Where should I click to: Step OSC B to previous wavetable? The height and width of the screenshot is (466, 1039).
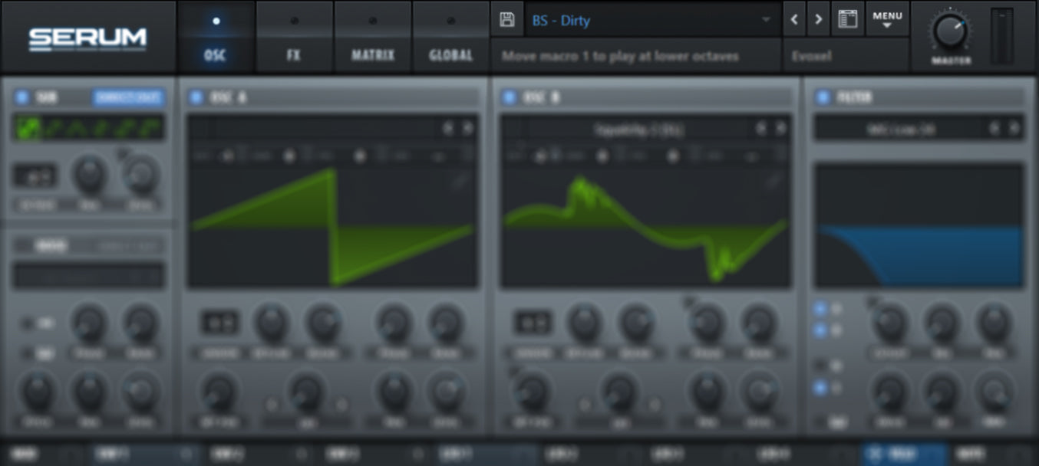(761, 129)
